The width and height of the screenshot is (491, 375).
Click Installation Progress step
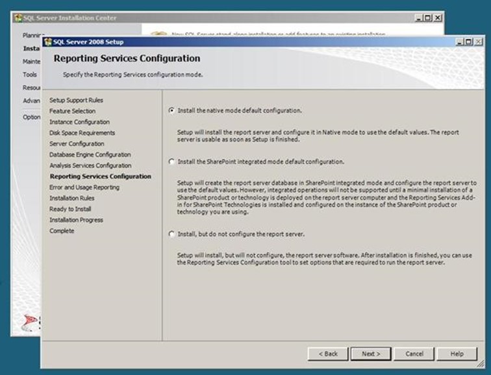[x=76, y=220]
